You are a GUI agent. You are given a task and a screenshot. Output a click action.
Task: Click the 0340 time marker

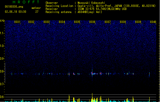153,22
